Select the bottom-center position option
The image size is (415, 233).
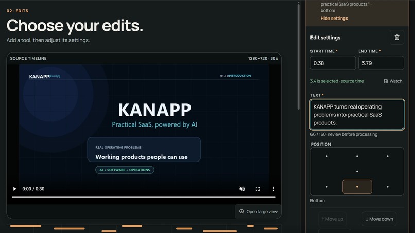(x=357, y=187)
